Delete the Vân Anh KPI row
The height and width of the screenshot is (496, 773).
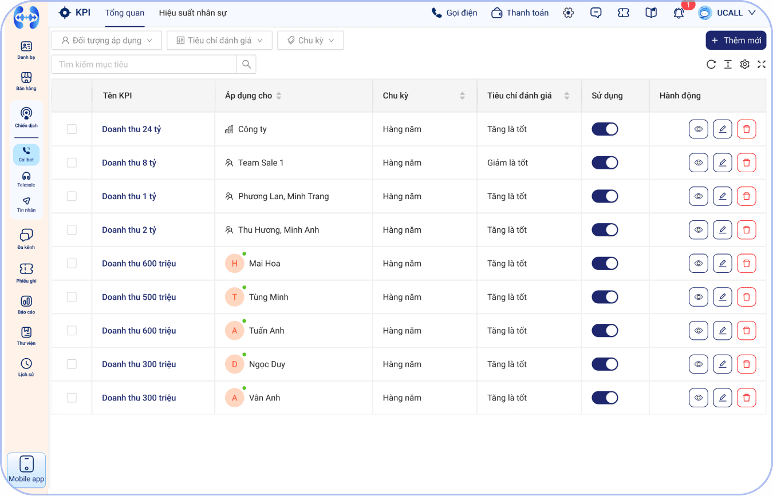(747, 398)
